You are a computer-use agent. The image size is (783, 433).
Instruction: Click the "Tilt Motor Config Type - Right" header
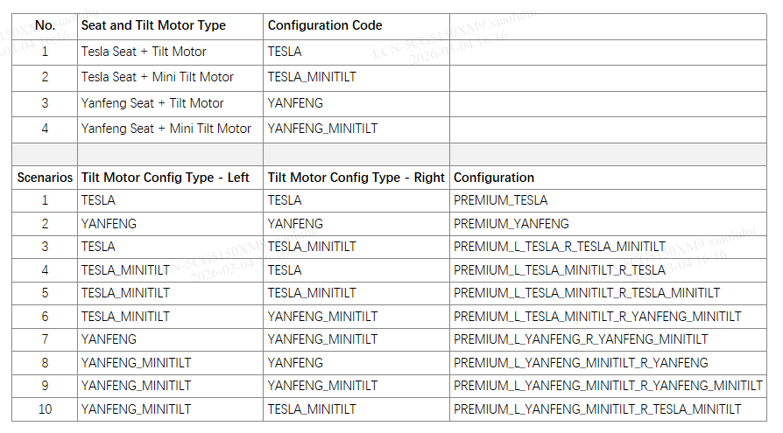(x=356, y=178)
